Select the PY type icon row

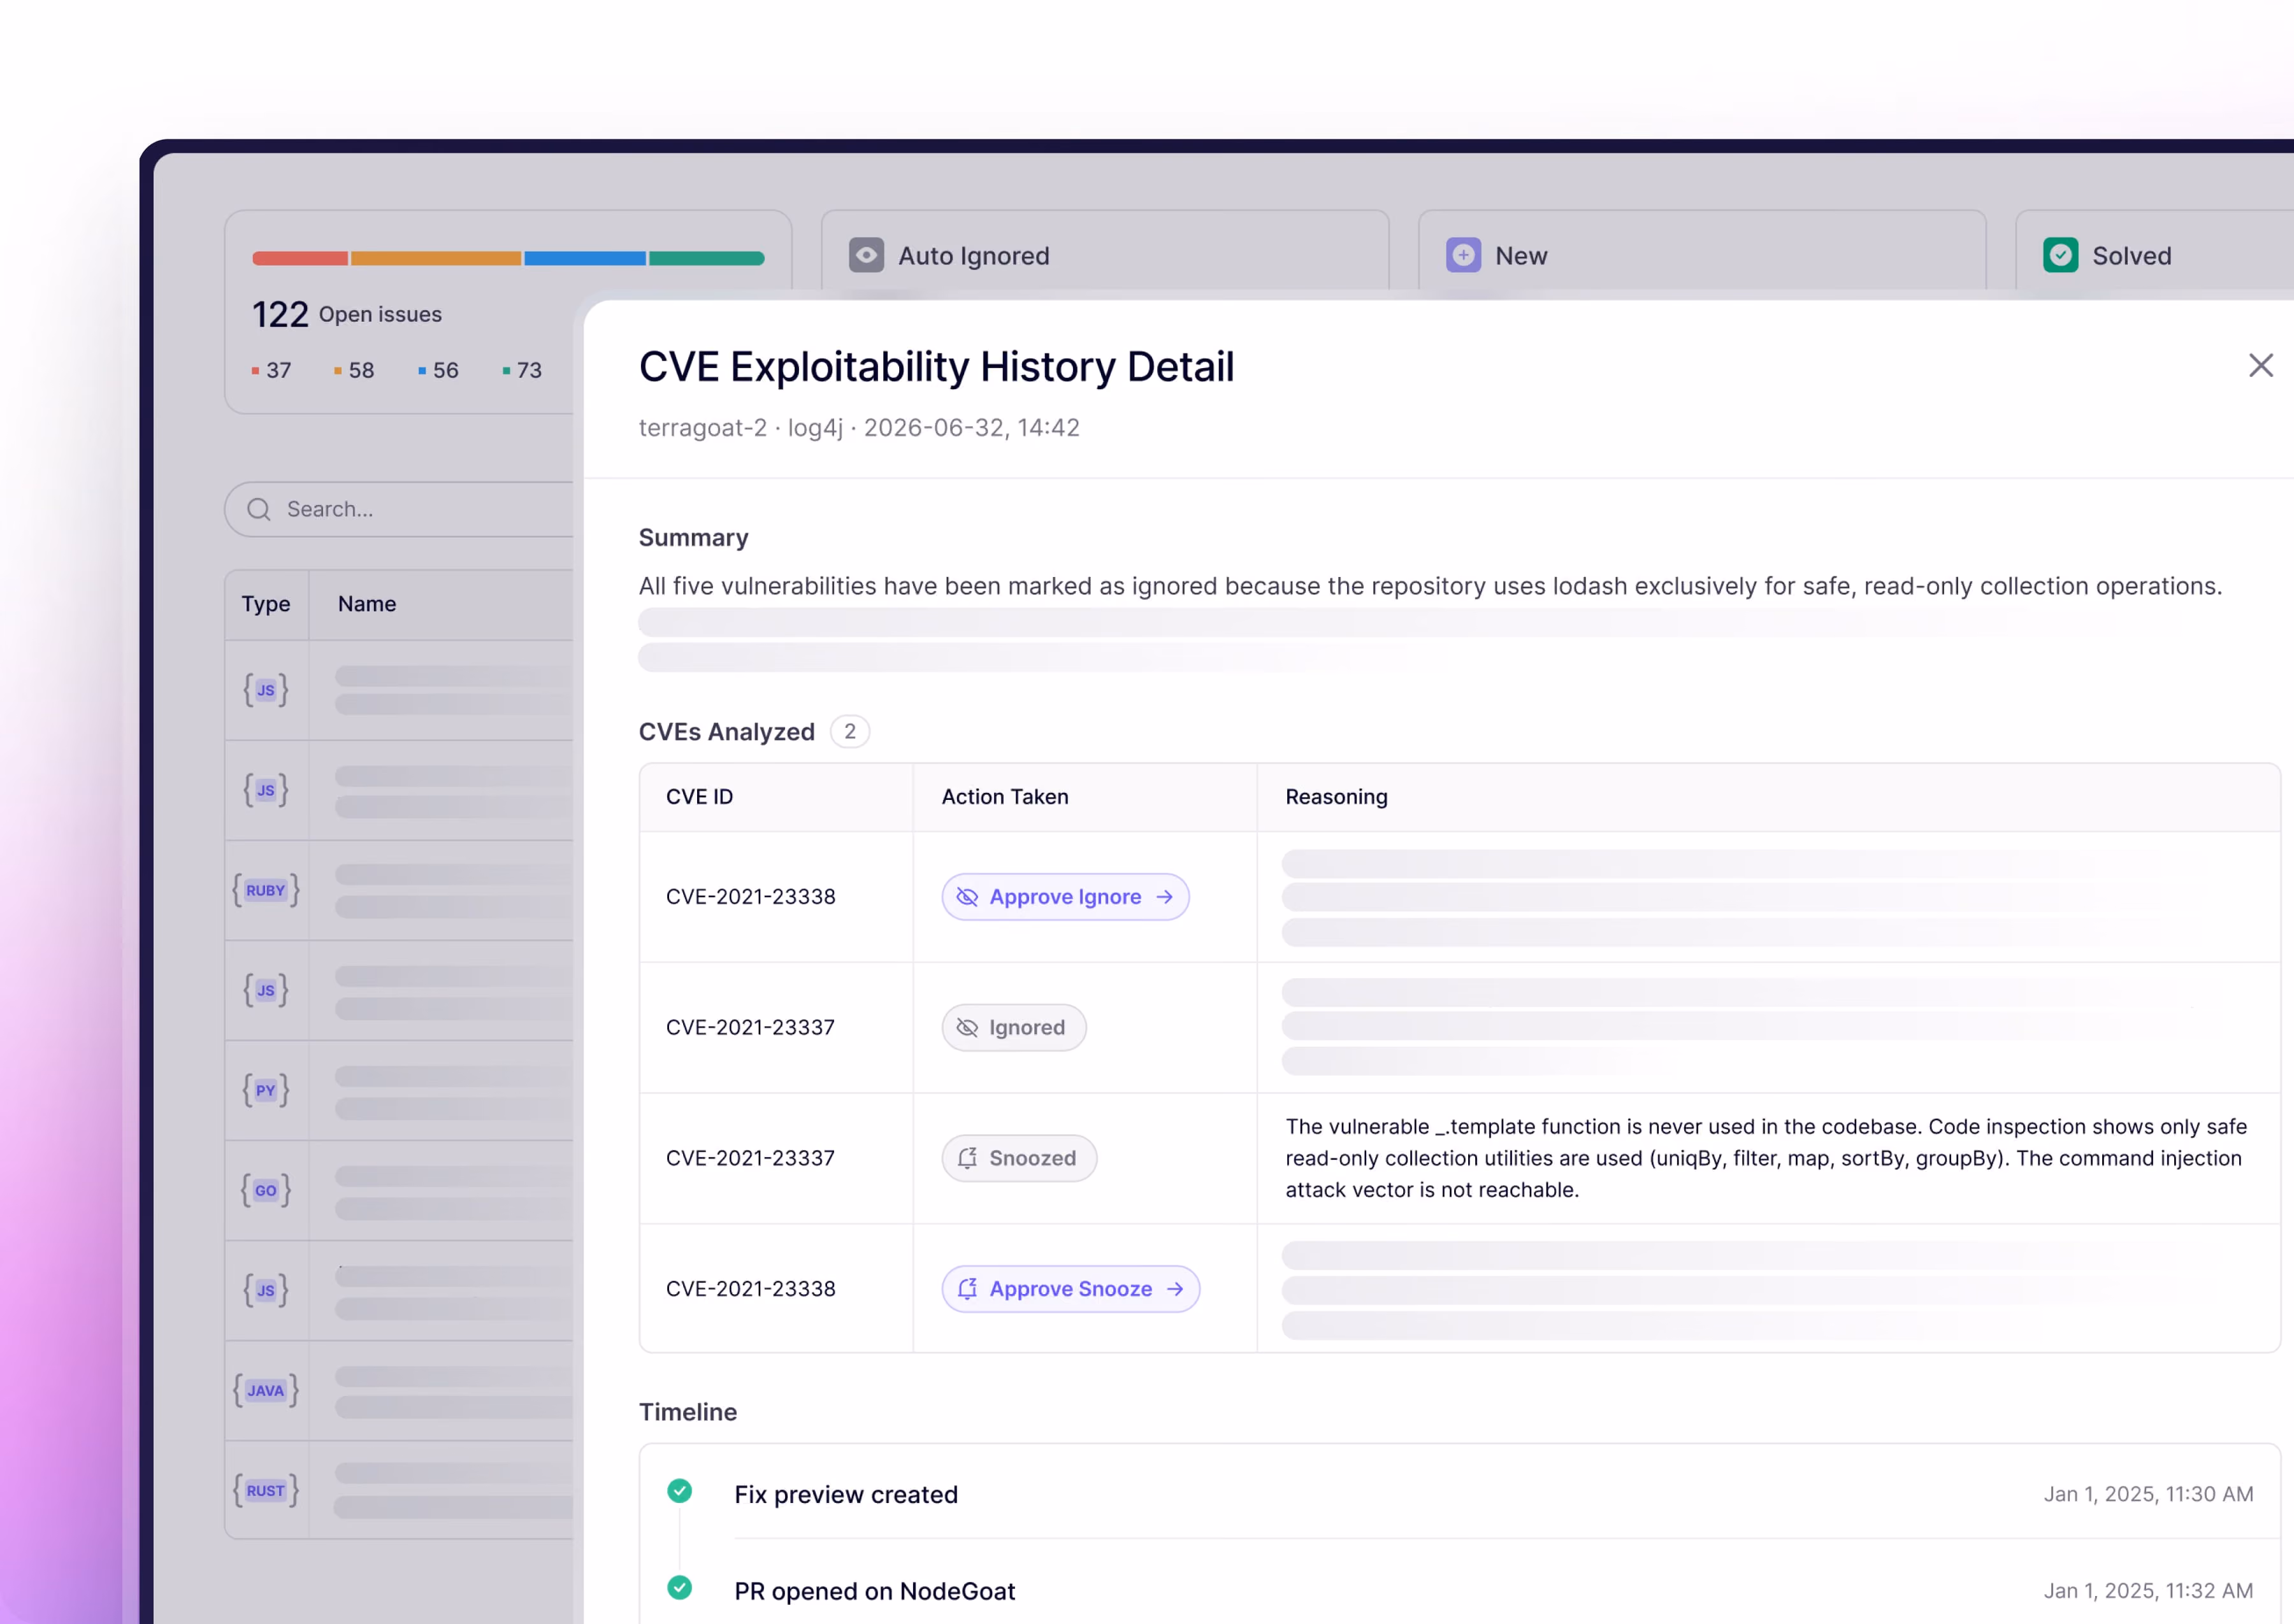point(266,1090)
